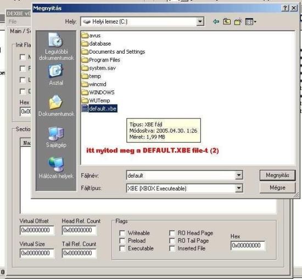Expand the Fájltípus dropdown arrow
This screenshot has width=302, height=279.
pyautogui.click(x=239, y=188)
